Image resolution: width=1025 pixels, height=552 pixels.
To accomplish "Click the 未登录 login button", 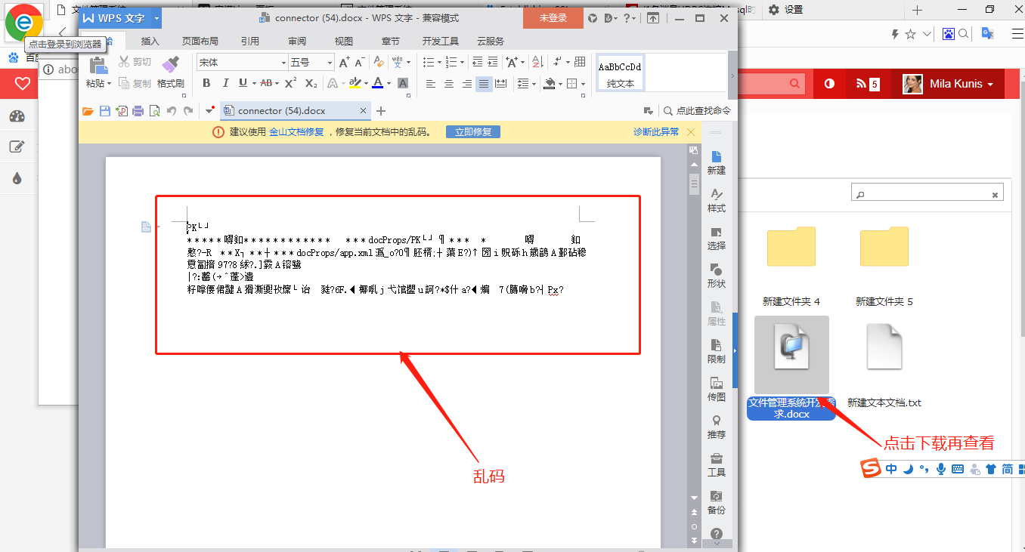I will coord(553,18).
